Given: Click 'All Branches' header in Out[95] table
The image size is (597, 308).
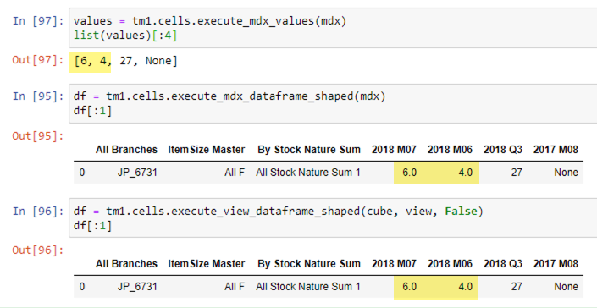Looking at the screenshot, I should (x=126, y=150).
